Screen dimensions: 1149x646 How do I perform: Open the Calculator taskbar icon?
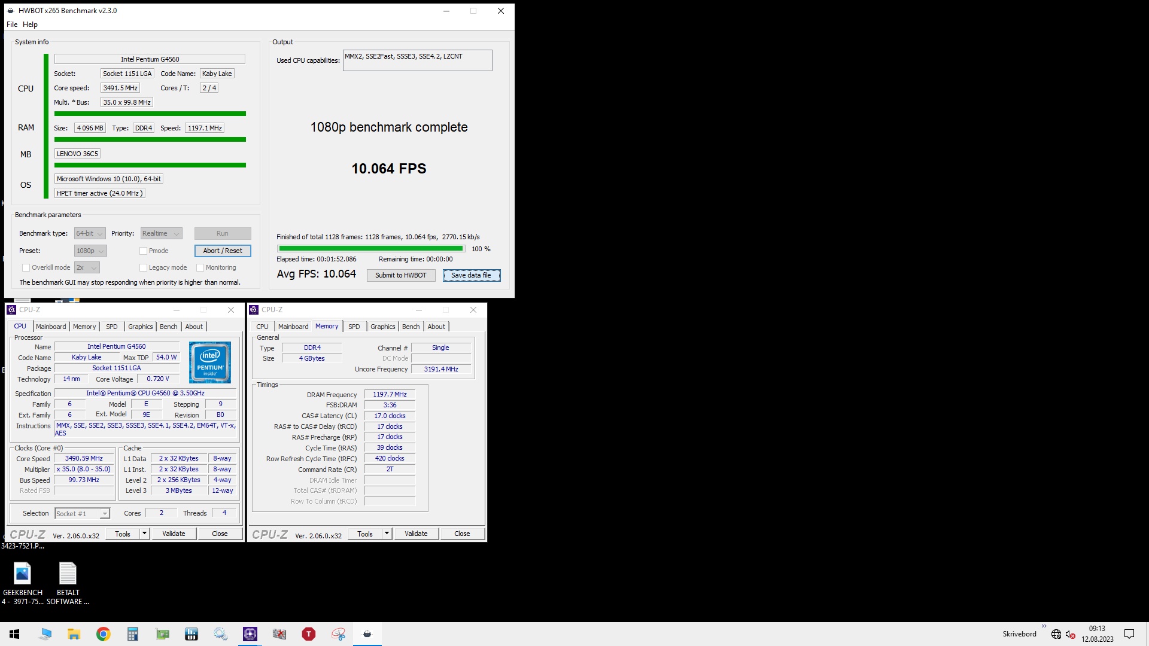coord(132,634)
